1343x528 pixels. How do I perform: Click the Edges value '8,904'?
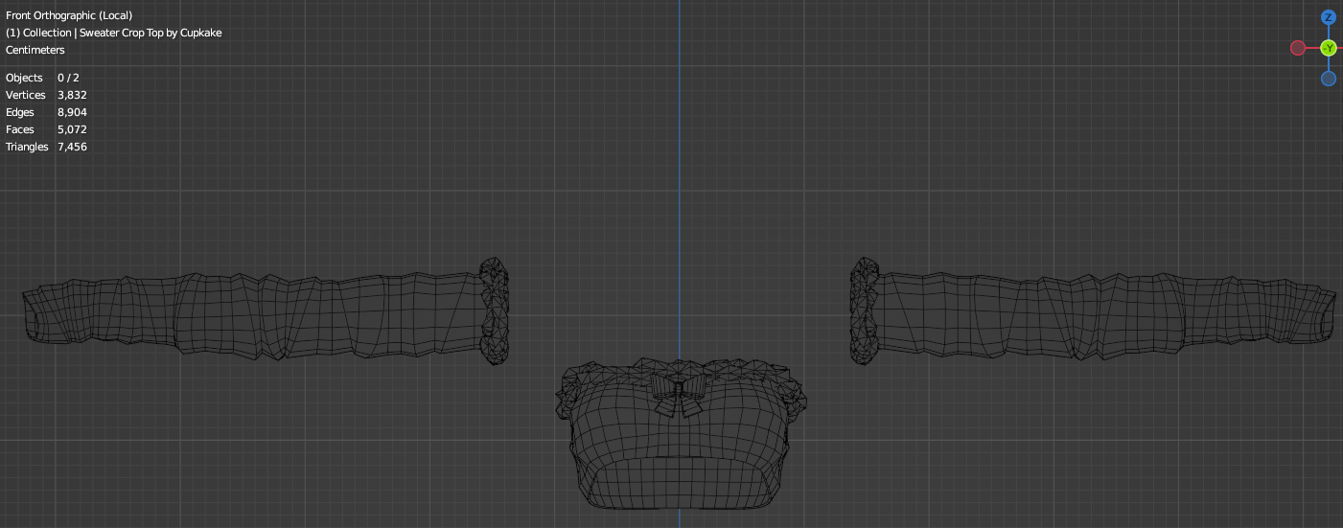pyautogui.click(x=72, y=112)
